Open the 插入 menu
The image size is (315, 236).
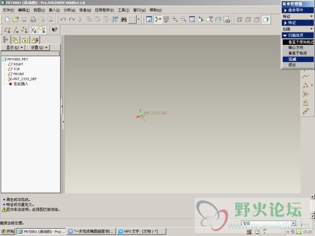click(x=54, y=10)
